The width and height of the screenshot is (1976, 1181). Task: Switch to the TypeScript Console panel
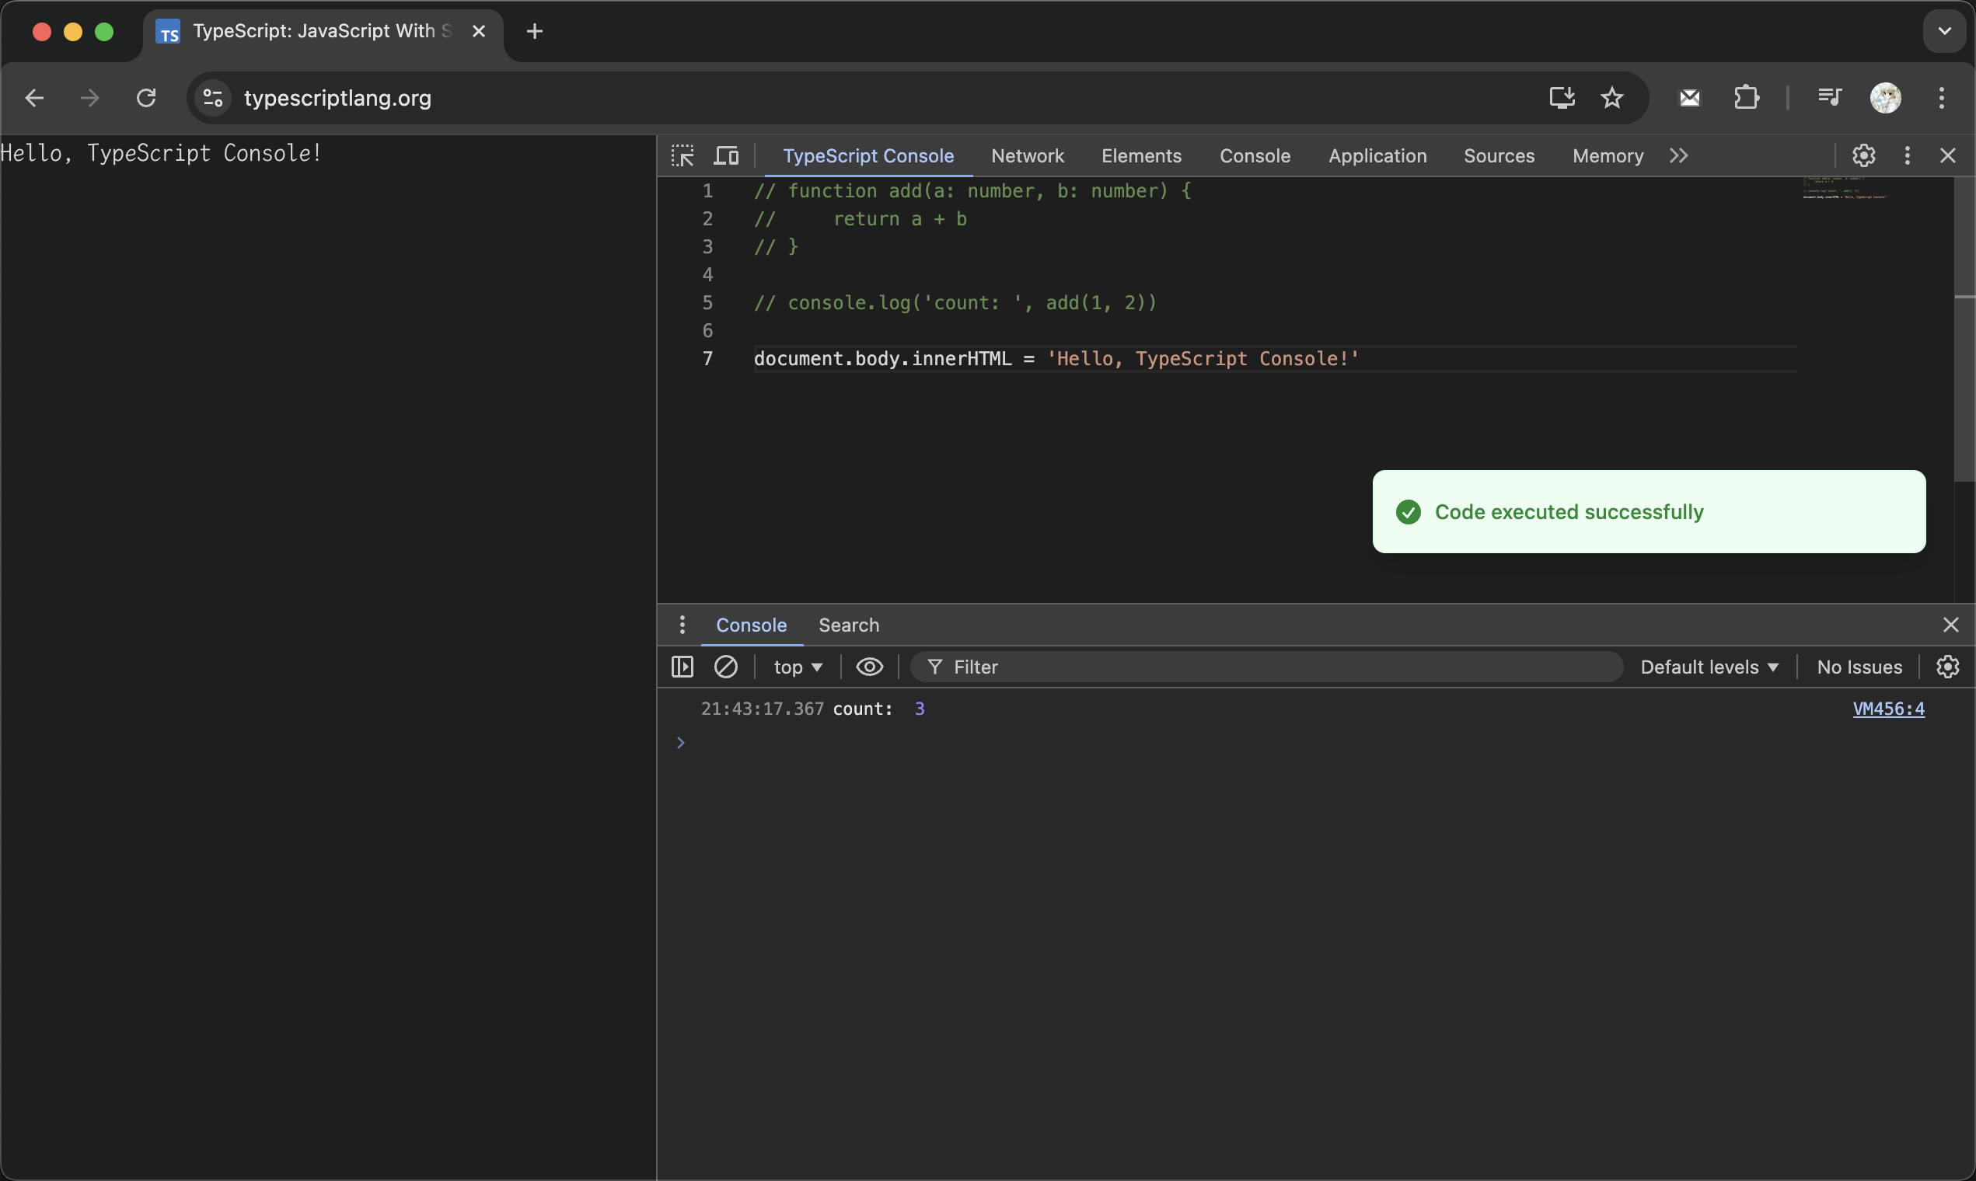coord(868,155)
